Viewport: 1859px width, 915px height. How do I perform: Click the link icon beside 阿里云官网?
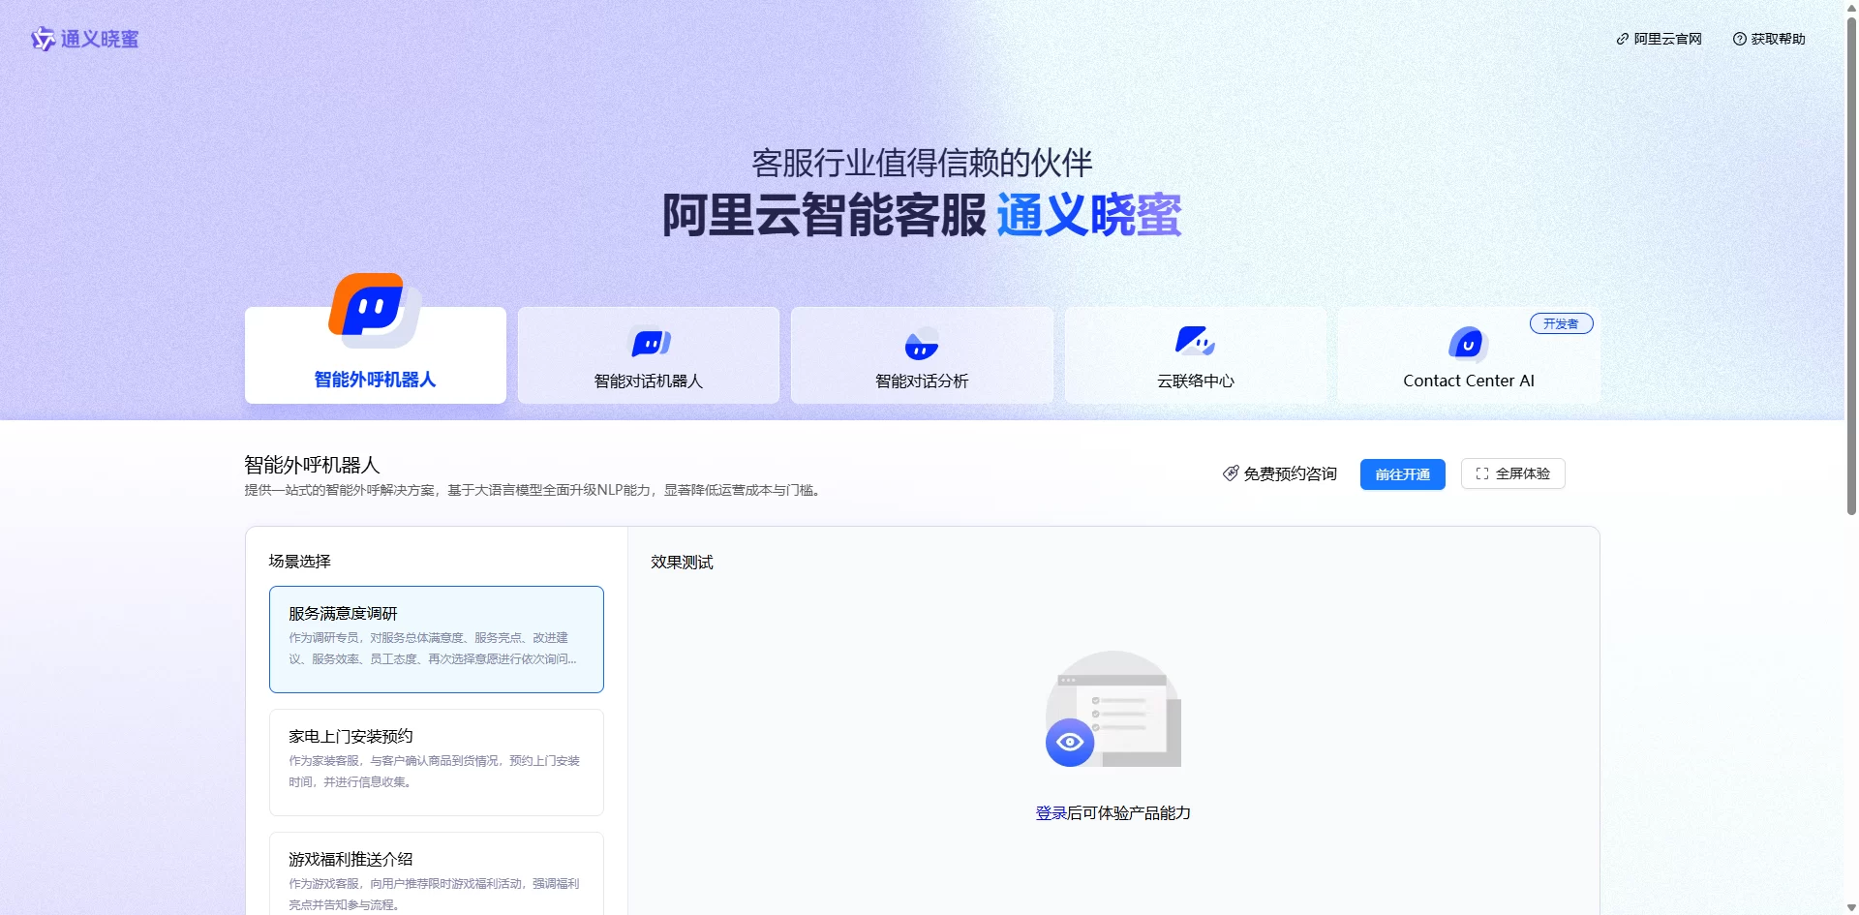(x=1622, y=39)
